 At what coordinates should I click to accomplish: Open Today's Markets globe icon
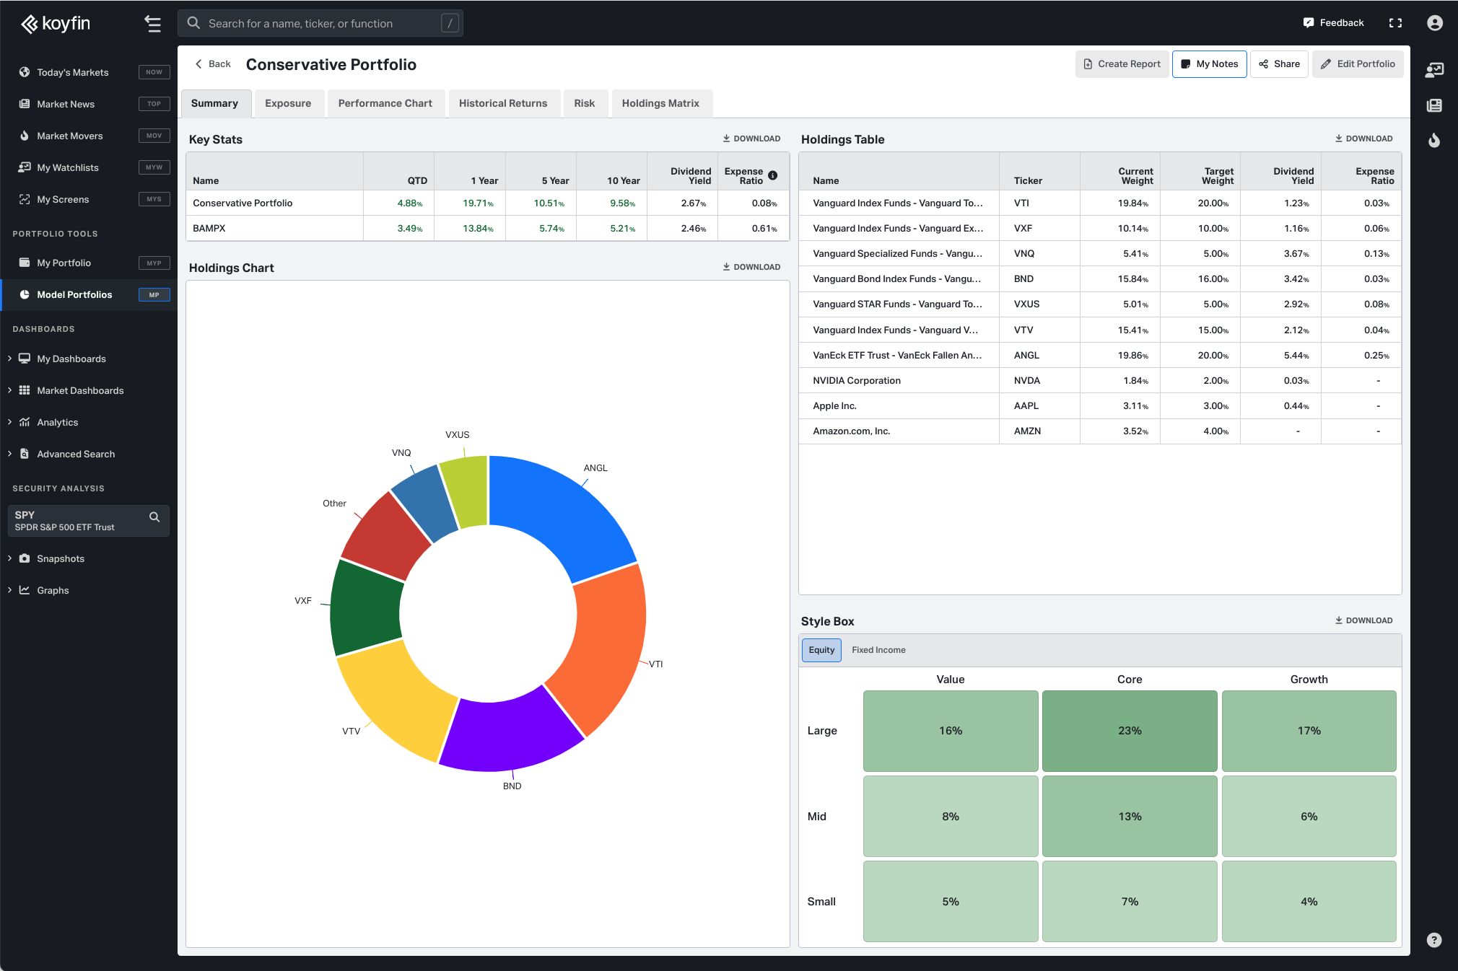25,72
